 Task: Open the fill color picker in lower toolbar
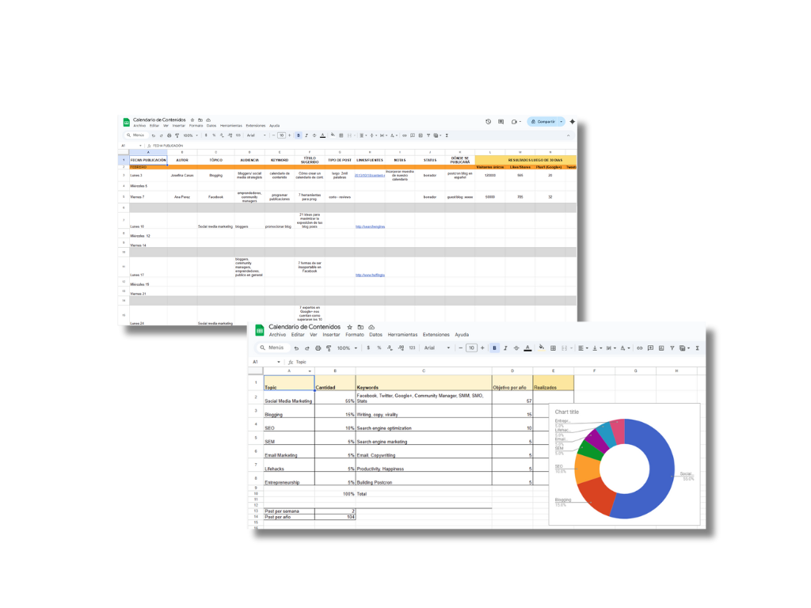tap(541, 348)
